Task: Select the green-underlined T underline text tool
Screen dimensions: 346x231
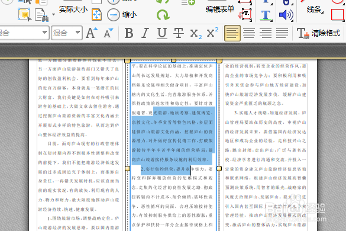Action: [266, 15]
